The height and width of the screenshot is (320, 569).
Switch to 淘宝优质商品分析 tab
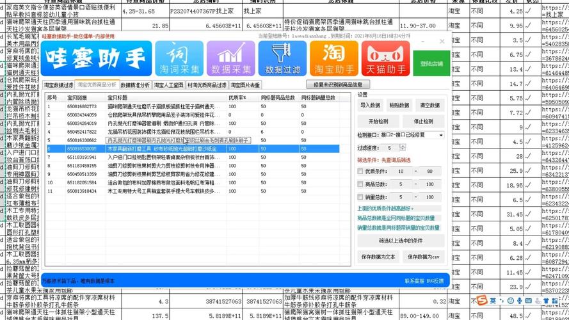[x=97, y=84]
